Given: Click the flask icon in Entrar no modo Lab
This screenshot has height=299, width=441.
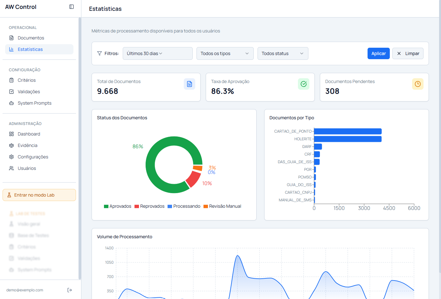Looking at the screenshot, I should point(9,195).
